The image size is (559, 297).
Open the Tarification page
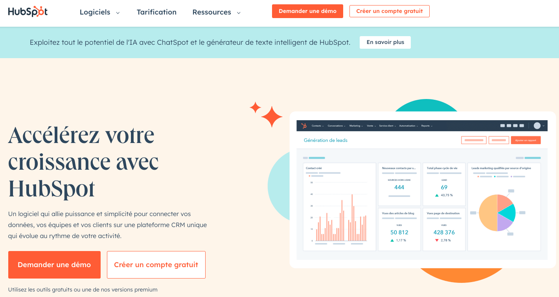[156, 12]
